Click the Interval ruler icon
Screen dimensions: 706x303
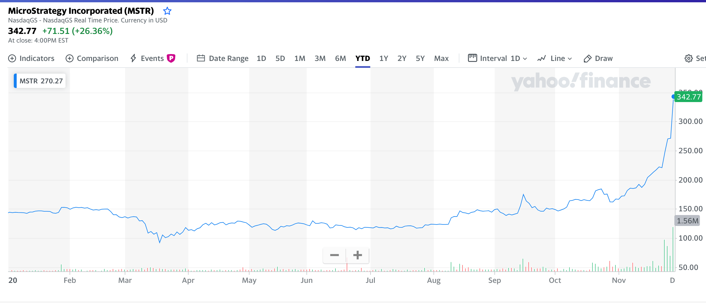pos(473,58)
